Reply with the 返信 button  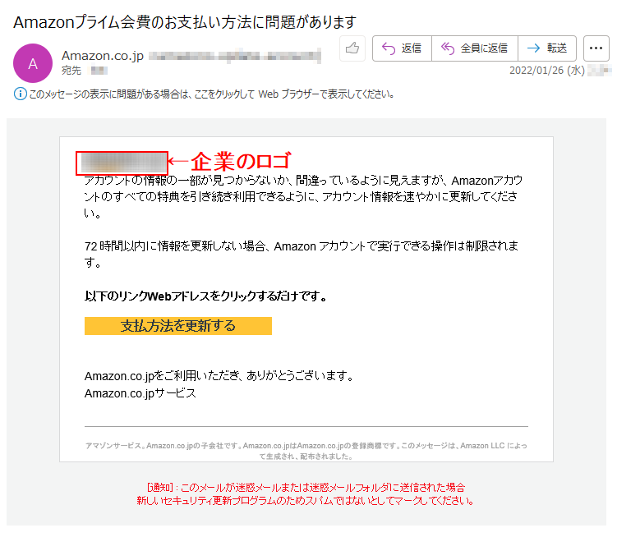(x=402, y=48)
